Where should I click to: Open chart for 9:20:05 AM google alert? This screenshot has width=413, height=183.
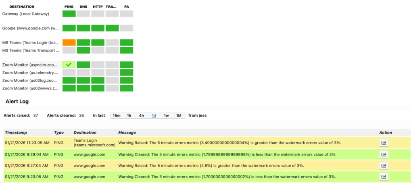(x=384, y=177)
